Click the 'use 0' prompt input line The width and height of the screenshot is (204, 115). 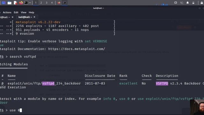pyautogui.click(x=16, y=110)
